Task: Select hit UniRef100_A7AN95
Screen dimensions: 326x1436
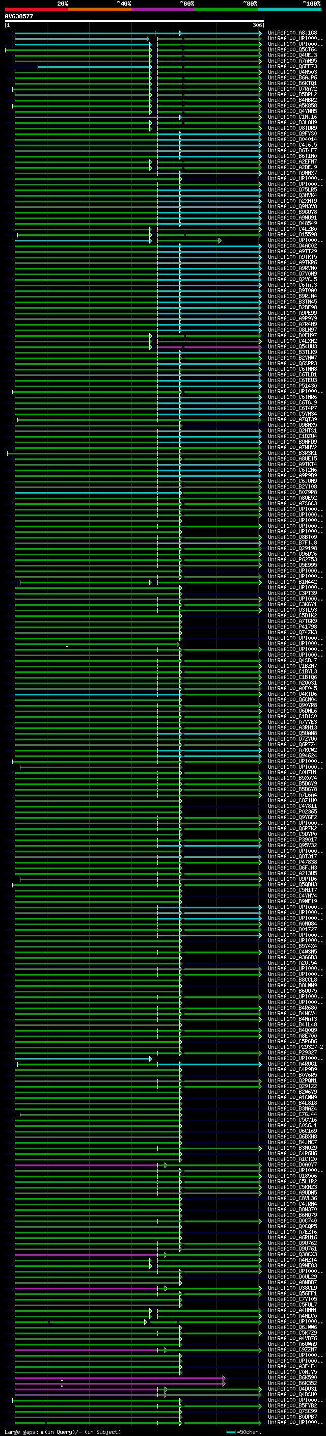Action: (x=292, y=61)
